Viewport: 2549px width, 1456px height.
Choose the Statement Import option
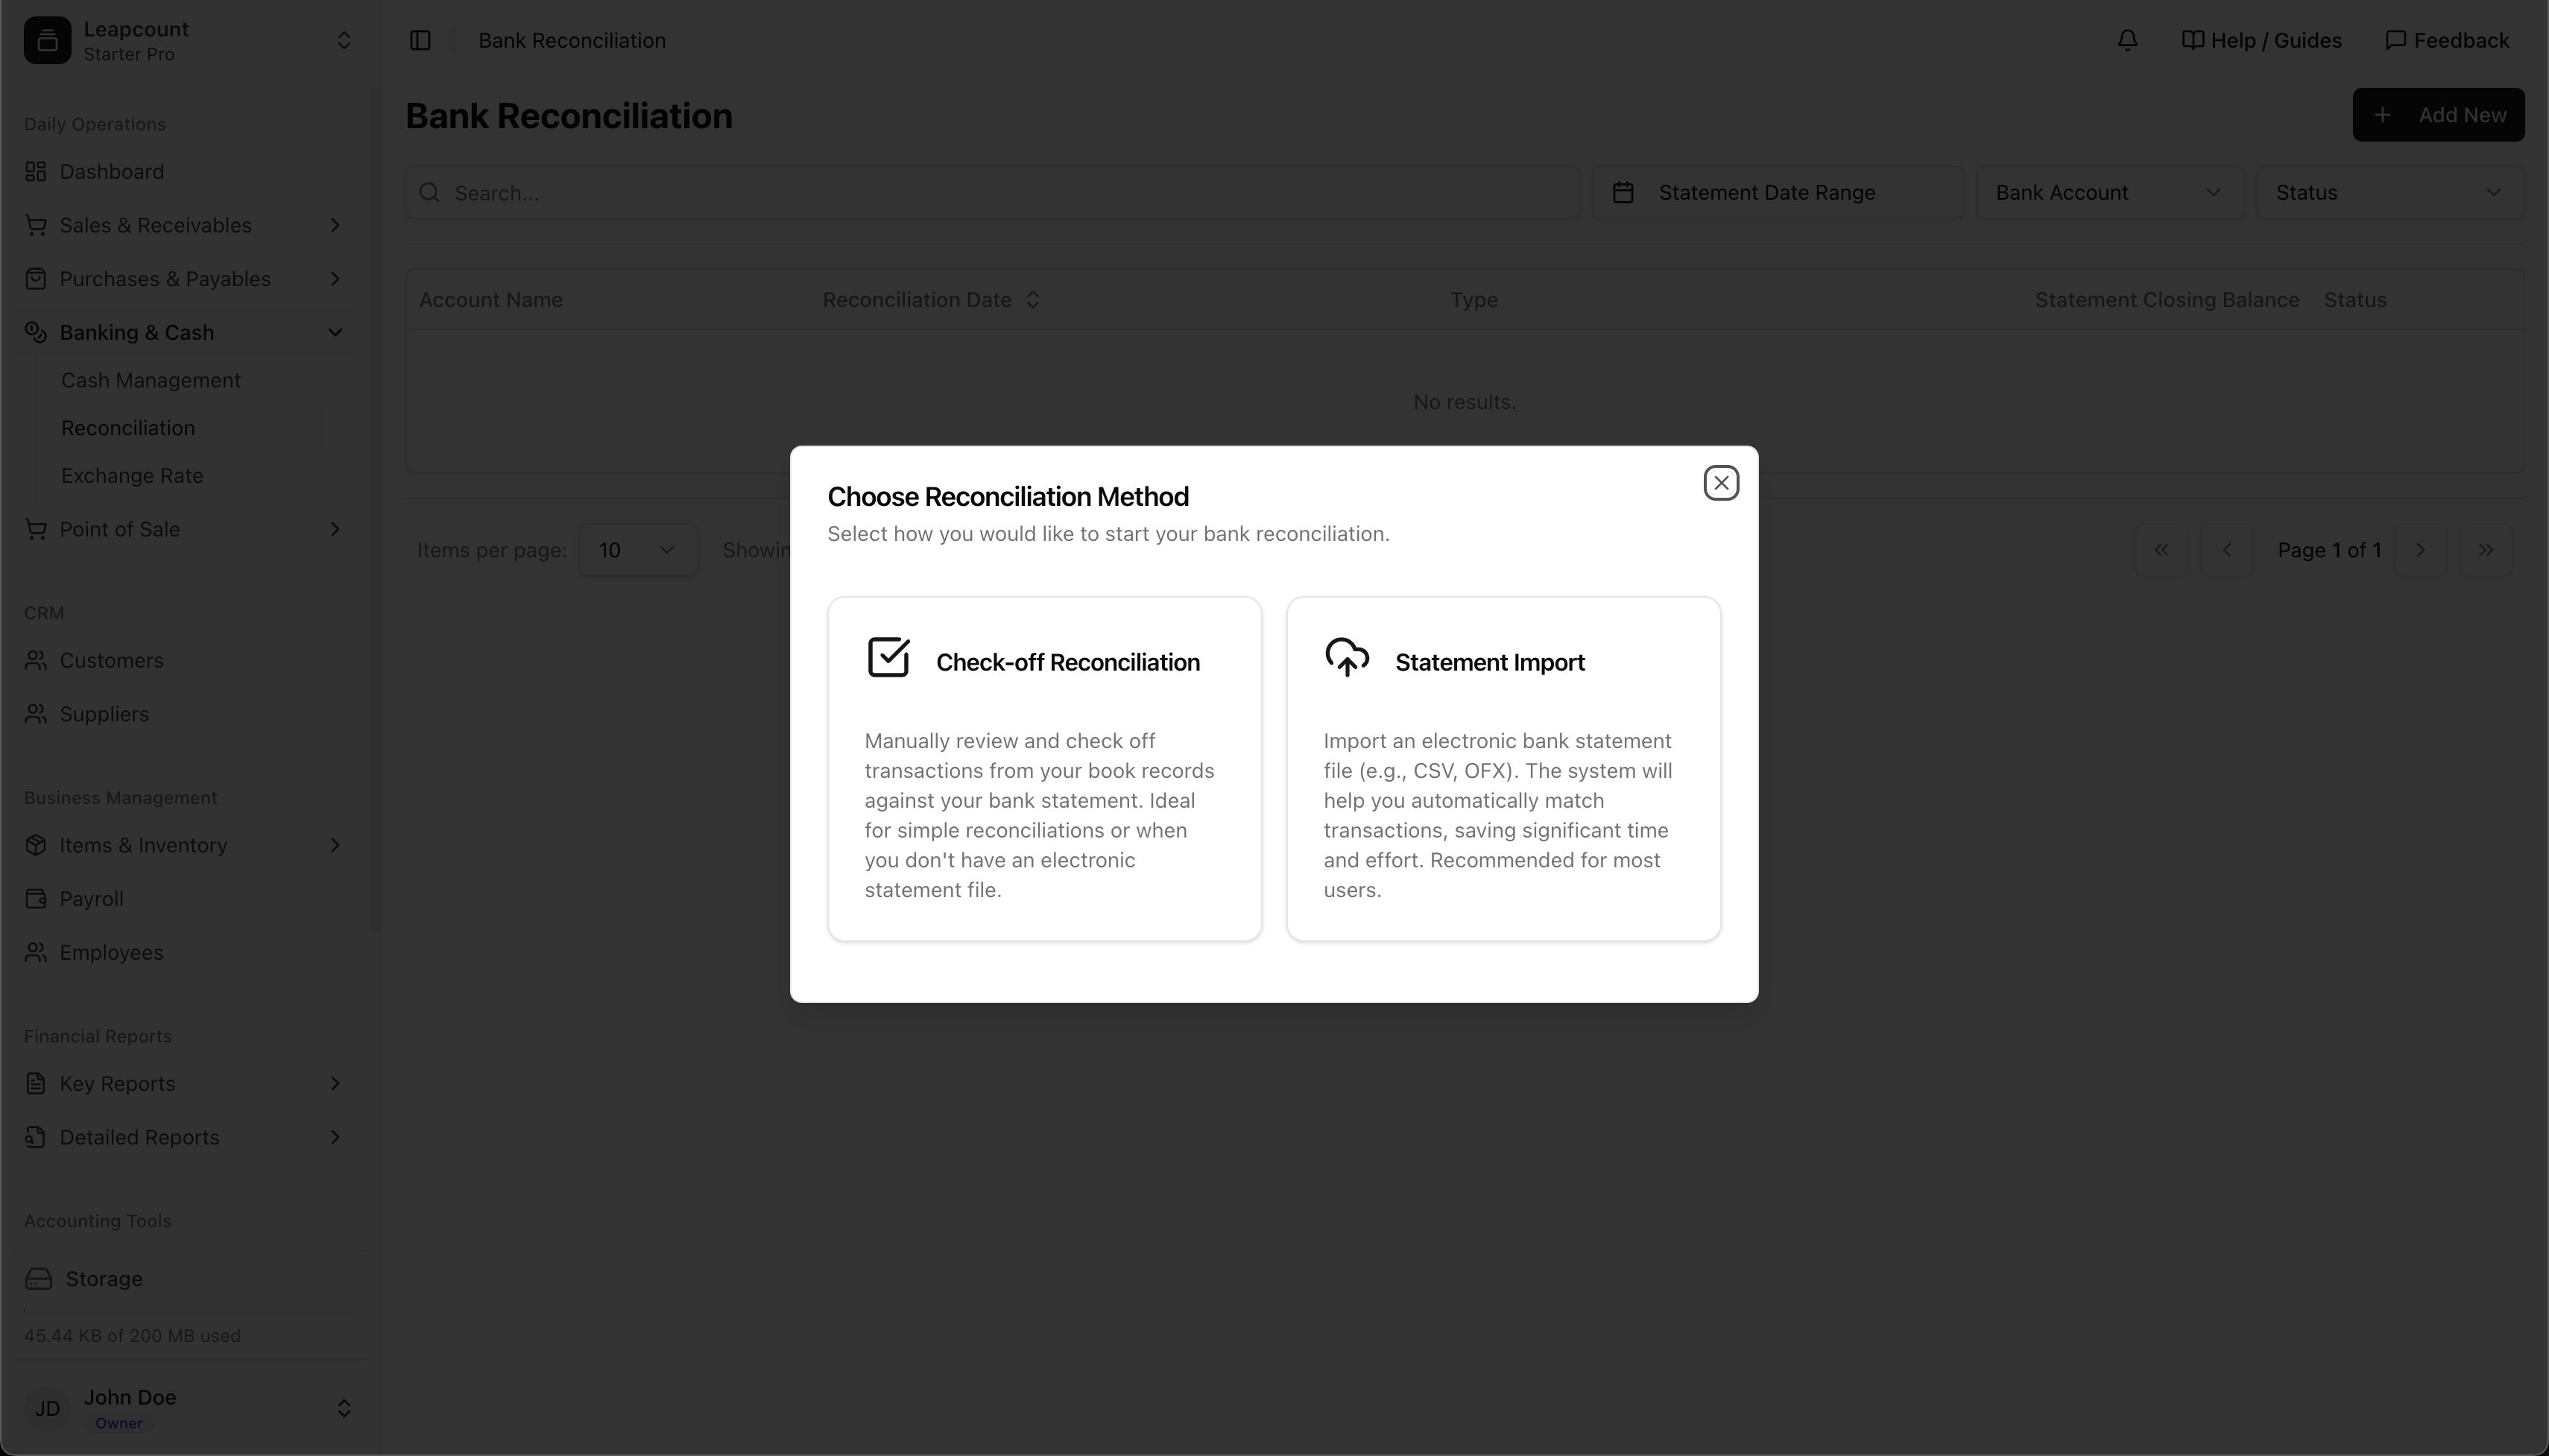(x=1503, y=768)
